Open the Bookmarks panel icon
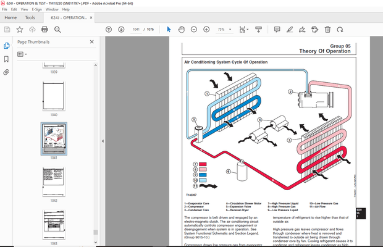Screen dimensions: 383x247 6,59
